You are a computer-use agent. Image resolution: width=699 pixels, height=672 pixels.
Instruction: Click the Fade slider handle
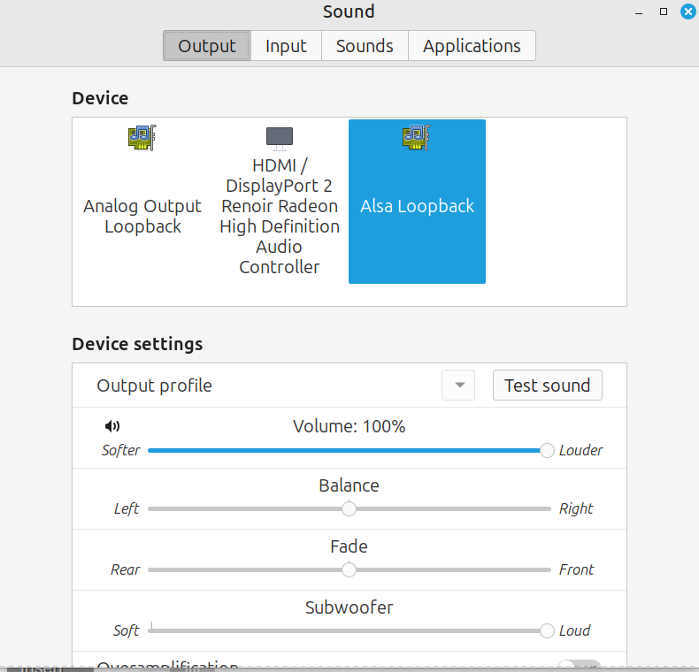coord(349,570)
